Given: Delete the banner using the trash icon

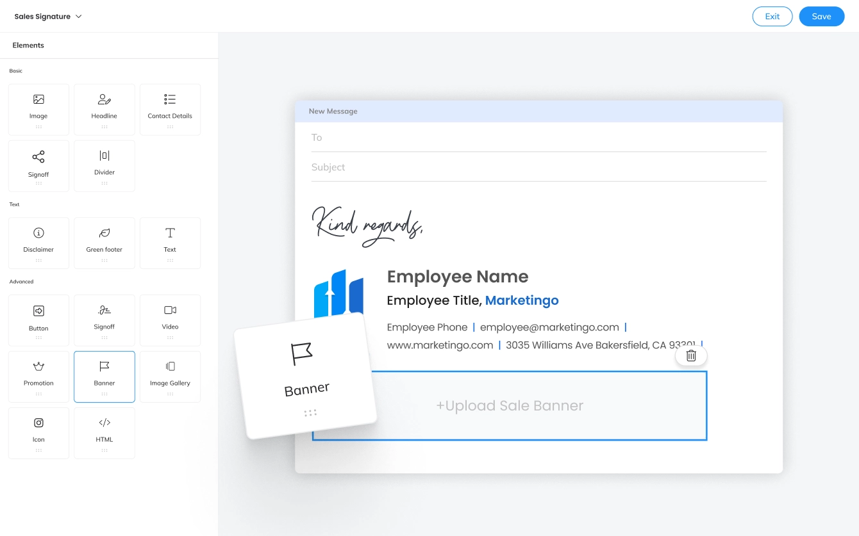Looking at the screenshot, I should pos(691,355).
